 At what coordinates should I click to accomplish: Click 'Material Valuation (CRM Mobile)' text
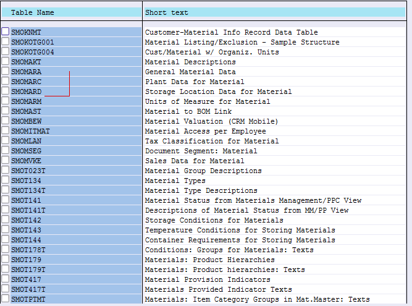point(211,121)
